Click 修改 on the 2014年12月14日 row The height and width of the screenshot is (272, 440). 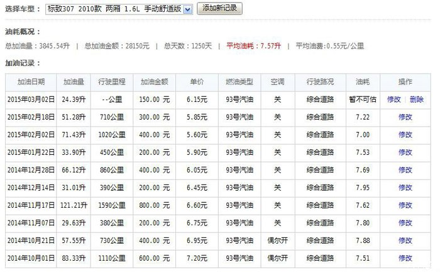tap(405, 188)
